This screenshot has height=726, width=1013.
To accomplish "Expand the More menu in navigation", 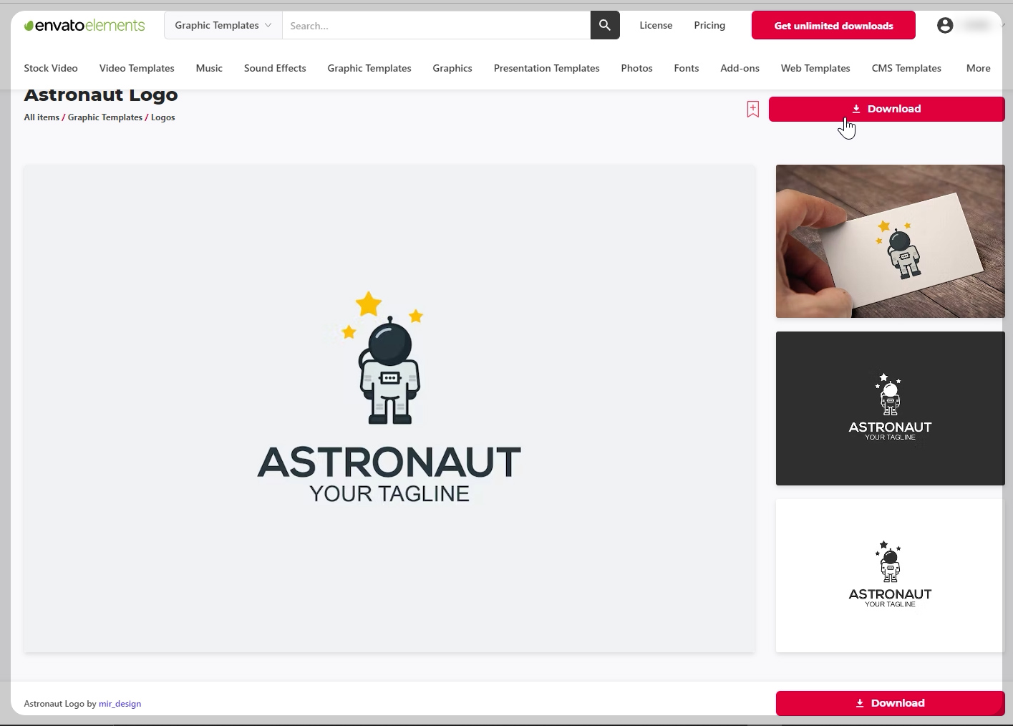I will tap(978, 68).
